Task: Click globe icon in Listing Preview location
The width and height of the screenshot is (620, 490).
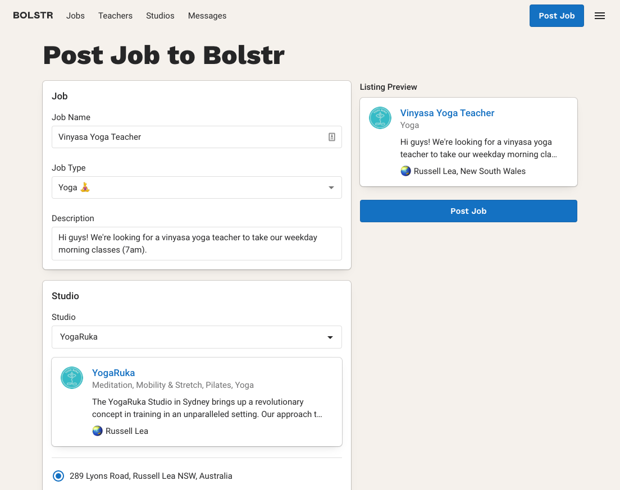Action: (406, 171)
